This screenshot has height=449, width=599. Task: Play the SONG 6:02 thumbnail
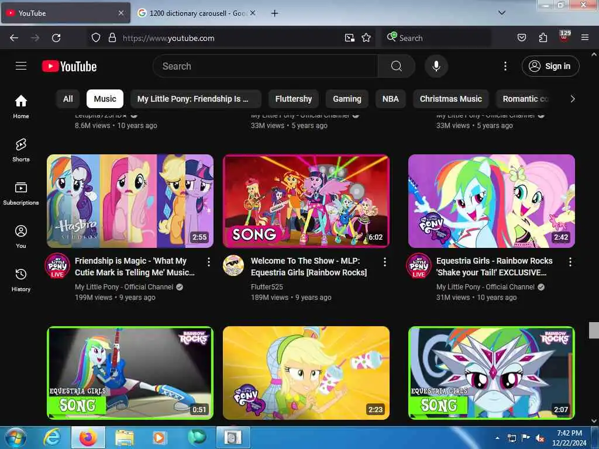coord(306,201)
